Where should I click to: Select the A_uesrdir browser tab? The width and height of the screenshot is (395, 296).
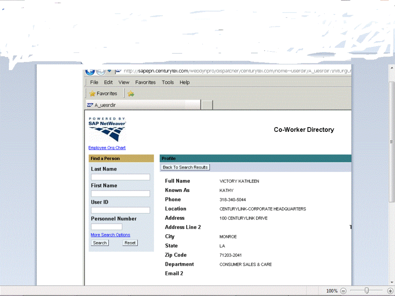coord(143,105)
